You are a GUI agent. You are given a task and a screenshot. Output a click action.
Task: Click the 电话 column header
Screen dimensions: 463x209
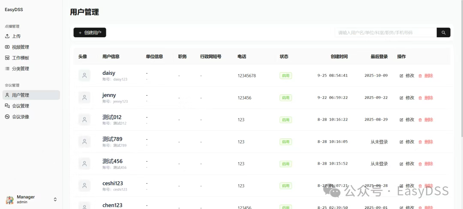pos(242,56)
